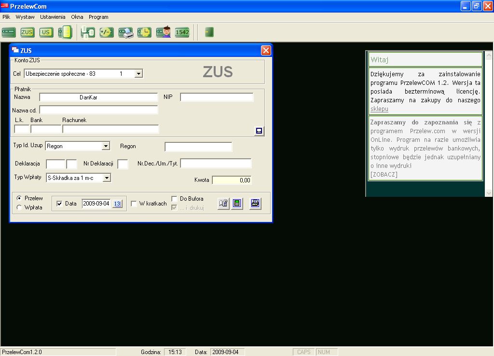Click the [ZOBACZ] link
Viewport: 494px width, 356px height.
coord(384,175)
